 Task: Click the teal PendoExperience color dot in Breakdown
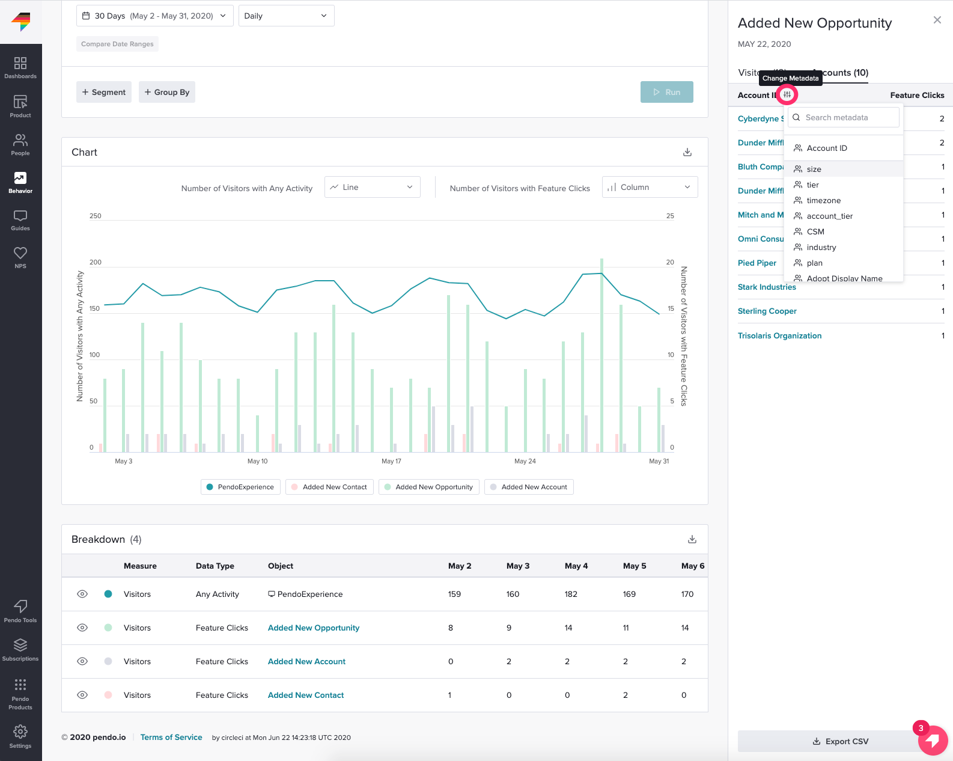[108, 594]
